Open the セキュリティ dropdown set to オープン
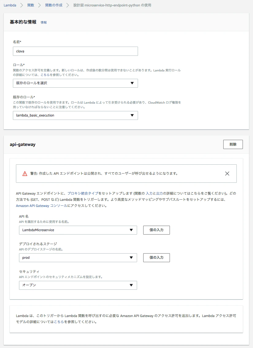This screenshot has width=253, height=348. pos(78,285)
